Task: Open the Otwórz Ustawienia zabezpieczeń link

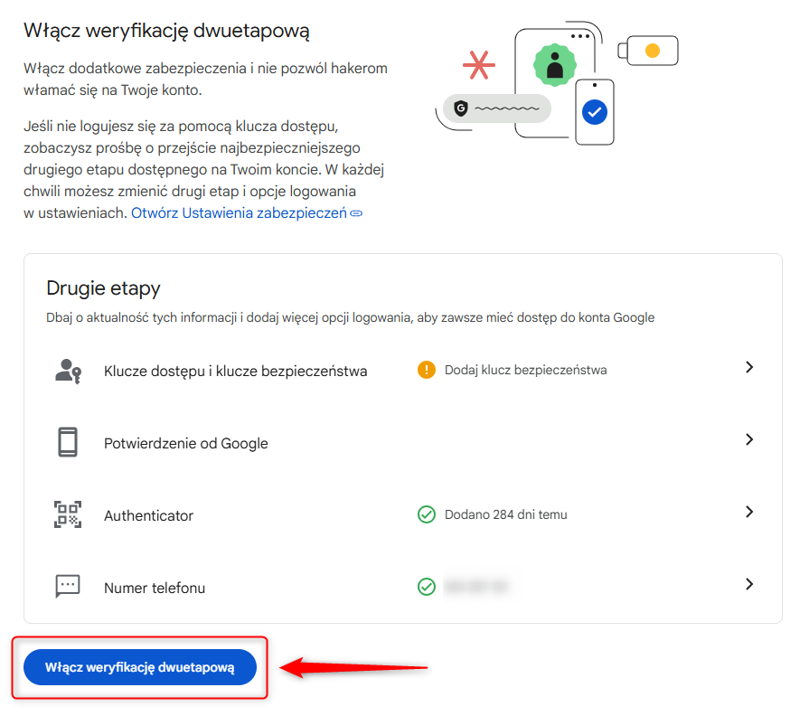Action: (239, 213)
